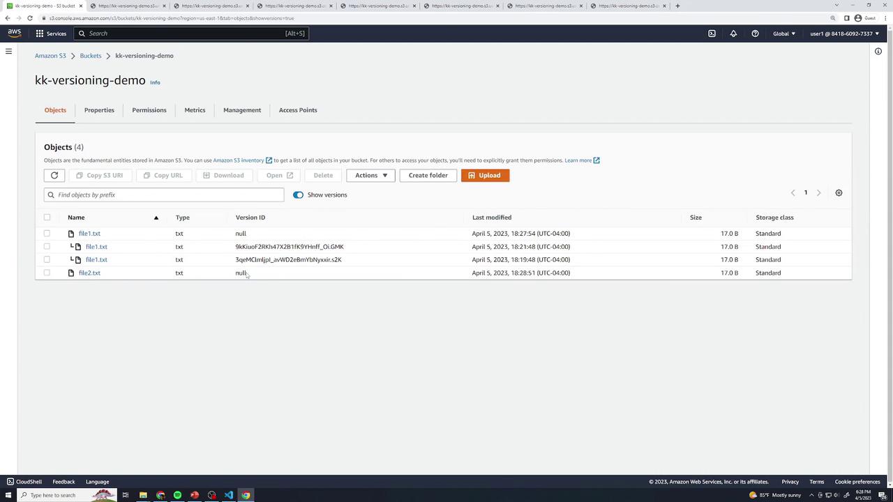Open the Language footer selector

click(97, 482)
